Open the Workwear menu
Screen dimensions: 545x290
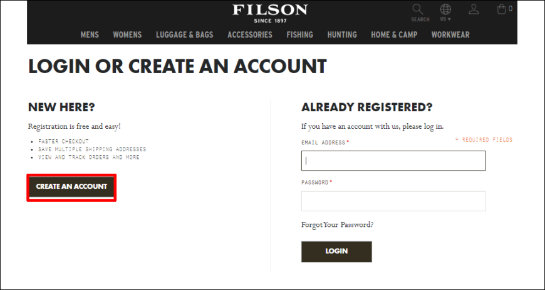[450, 35]
